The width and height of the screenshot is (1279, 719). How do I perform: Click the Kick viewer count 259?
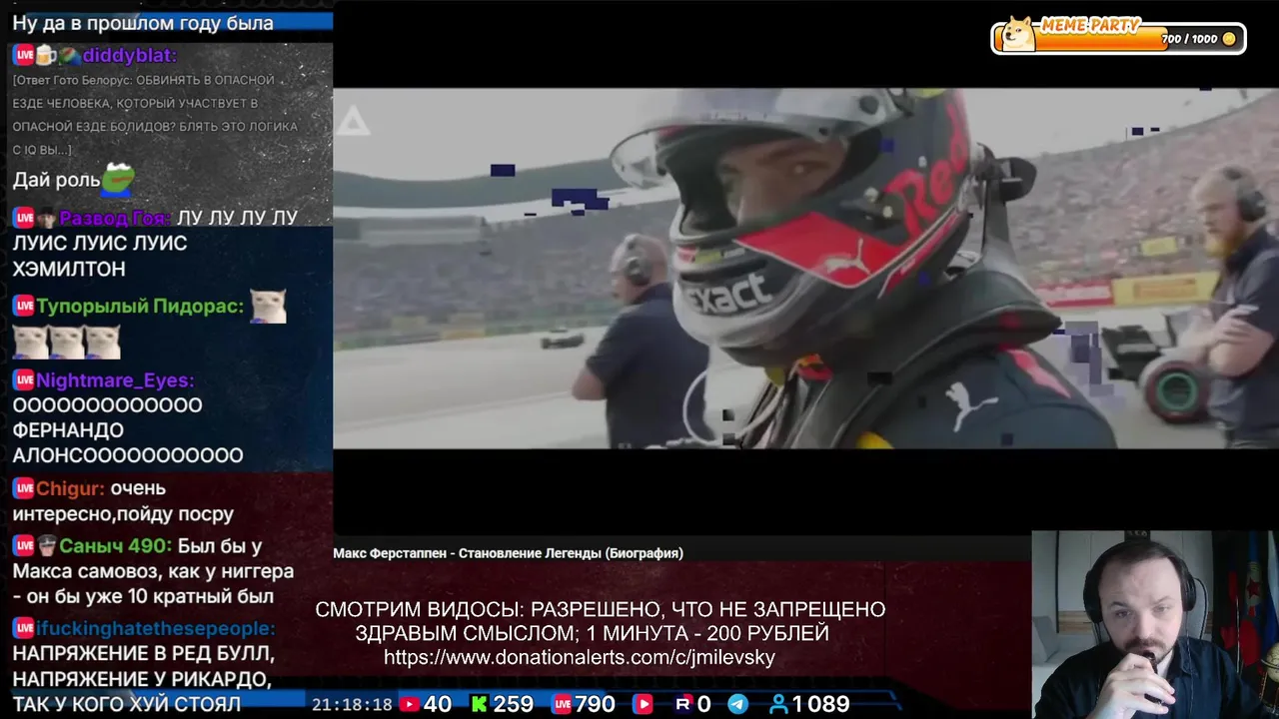pos(514,704)
